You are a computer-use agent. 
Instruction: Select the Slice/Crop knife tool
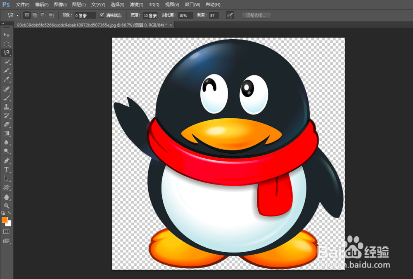[x=7, y=70]
